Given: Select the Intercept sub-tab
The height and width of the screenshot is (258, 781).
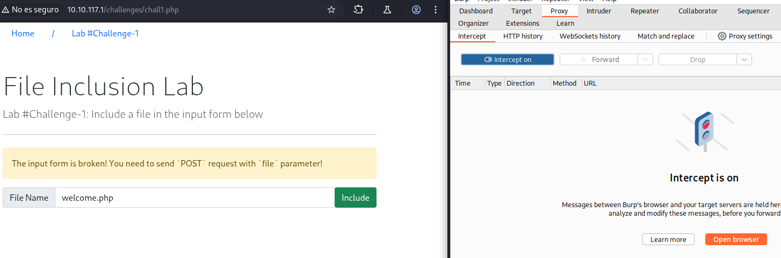Looking at the screenshot, I should (x=472, y=36).
